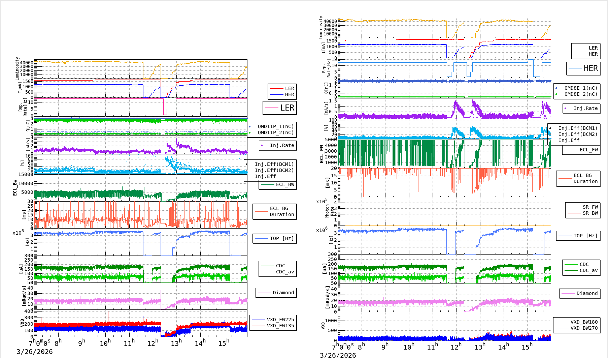Viewport: 608px width, 358px height.
Task: Click the ECL_BW y-axis label
Action: [x=15, y=187]
